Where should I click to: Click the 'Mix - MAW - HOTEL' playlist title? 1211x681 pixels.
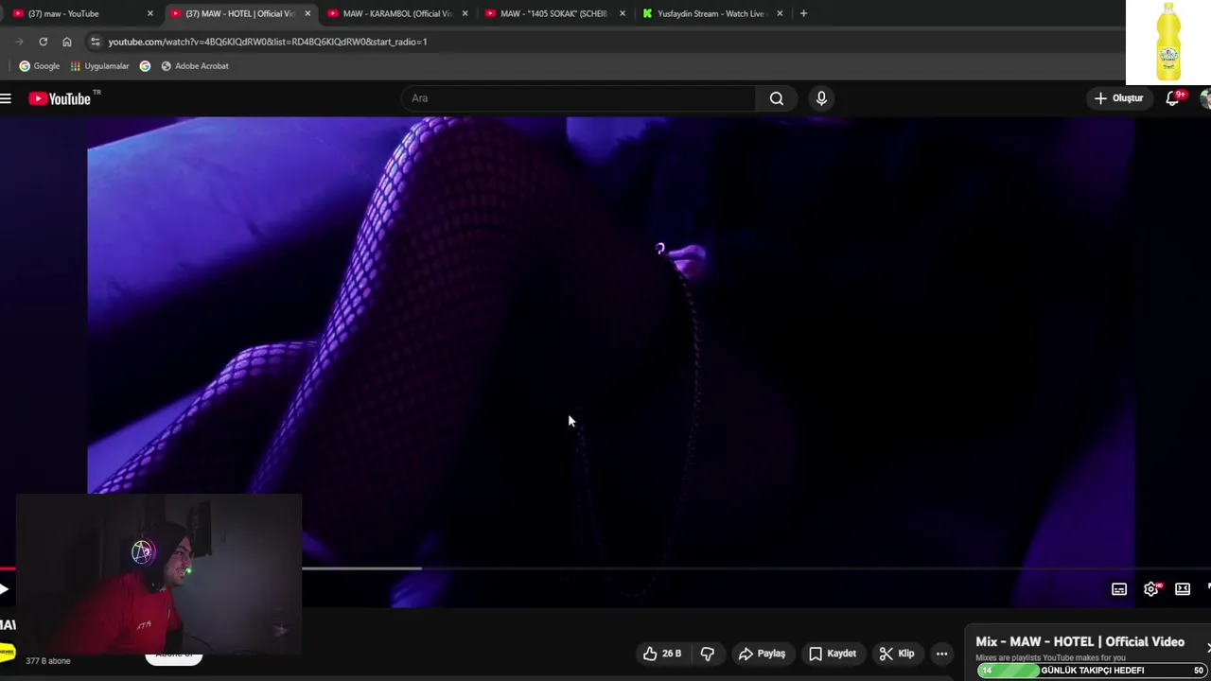pos(1079,641)
